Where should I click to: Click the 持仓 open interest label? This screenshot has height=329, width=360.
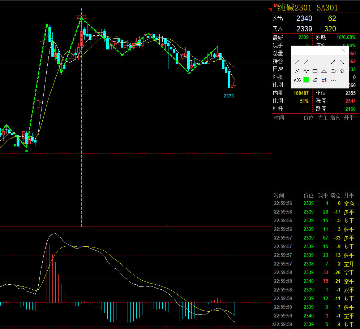(278, 61)
